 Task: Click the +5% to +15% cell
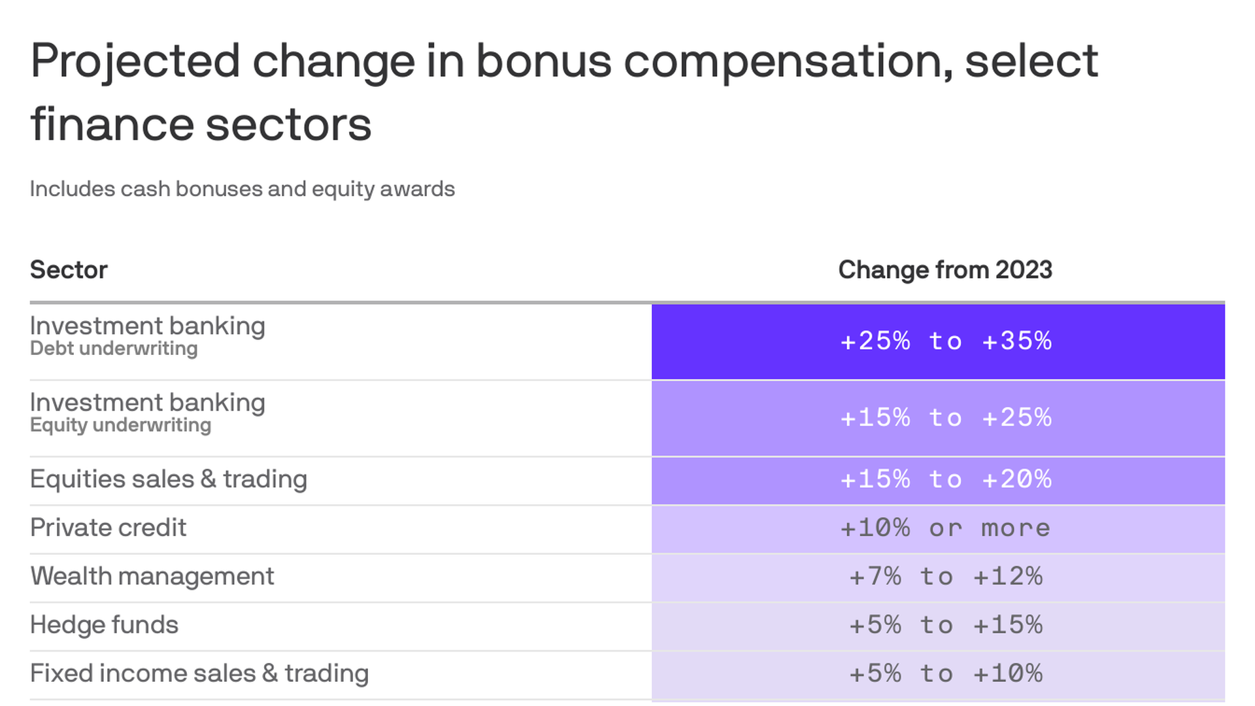945,625
